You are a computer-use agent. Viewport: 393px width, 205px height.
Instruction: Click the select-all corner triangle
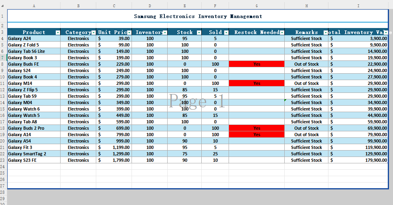[x=3, y=6]
